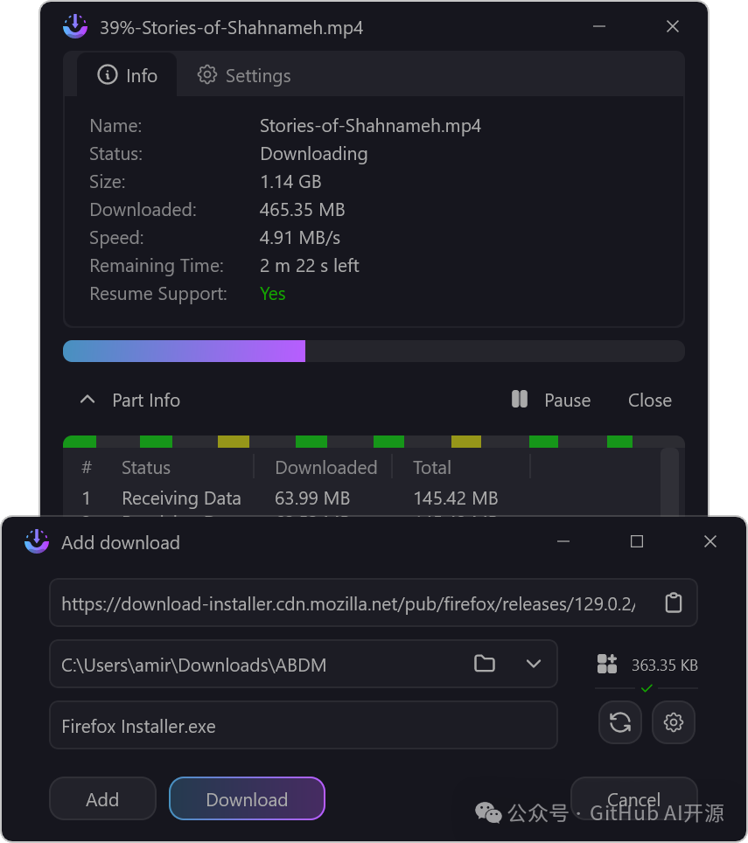The image size is (748, 843).
Task: Open download settings gear in Add download
Action: point(674,722)
